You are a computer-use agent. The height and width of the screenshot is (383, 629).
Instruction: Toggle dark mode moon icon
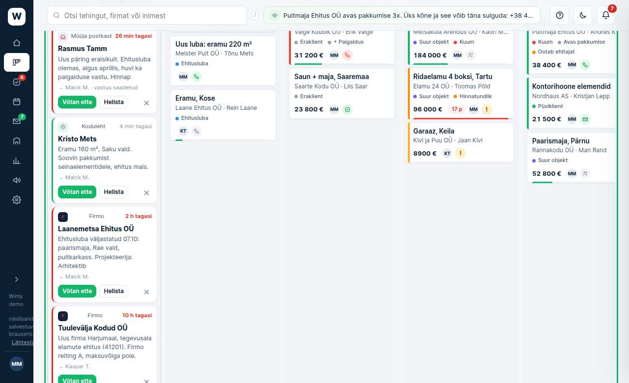click(x=583, y=15)
